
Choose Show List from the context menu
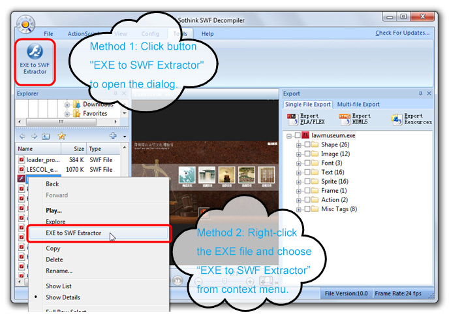(x=59, y=286)
